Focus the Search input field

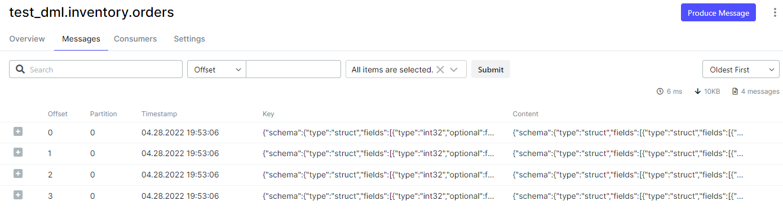pos(96,70)
